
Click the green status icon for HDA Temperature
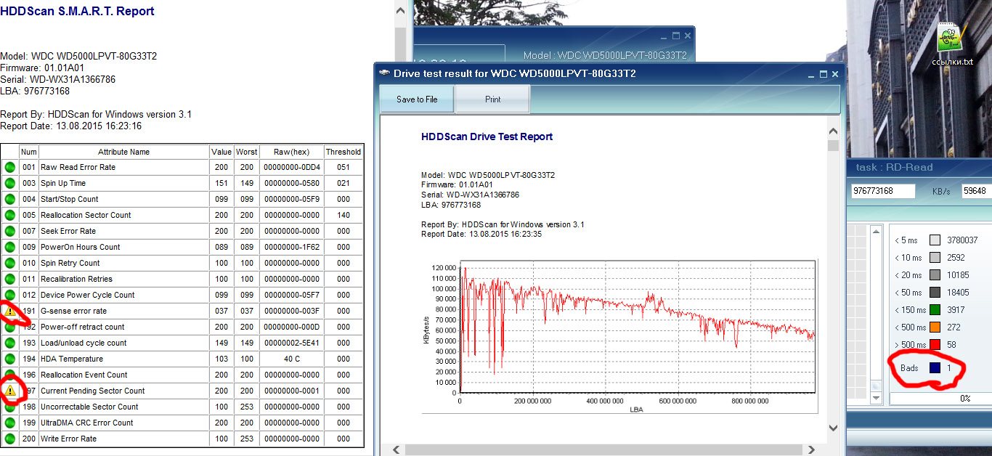tap(10, 359)
